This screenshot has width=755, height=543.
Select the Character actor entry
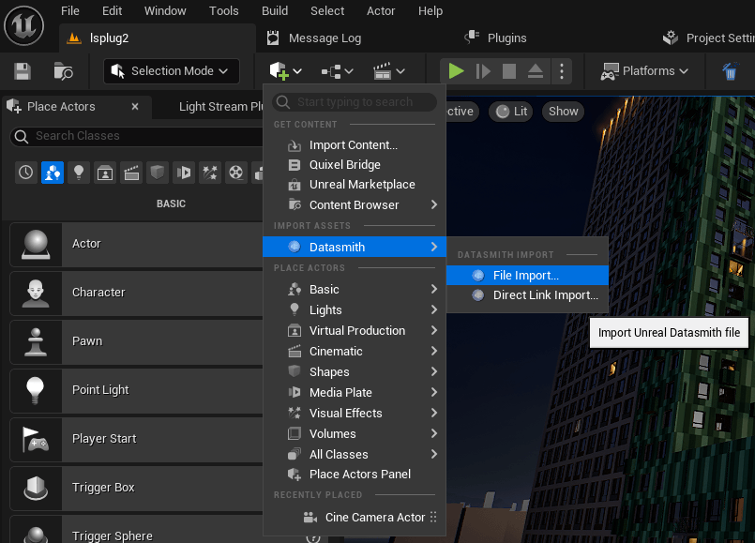click(136, 294)
